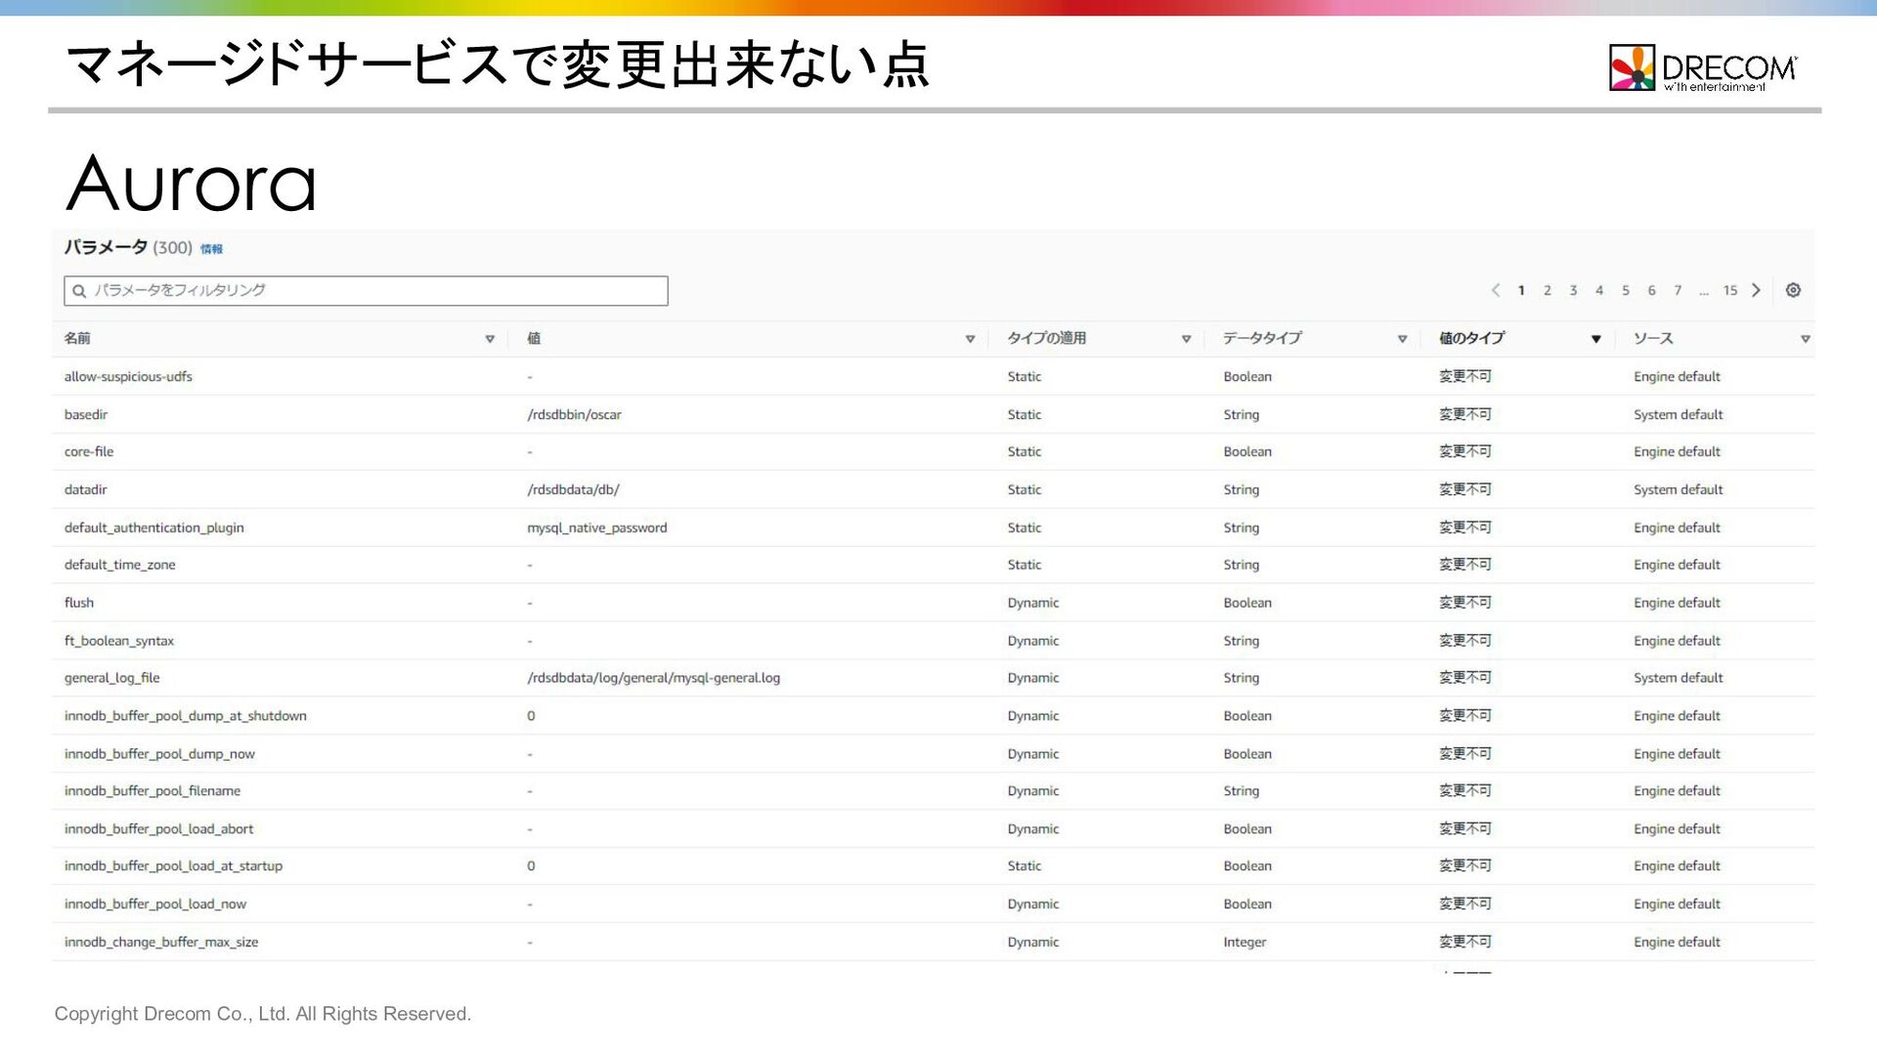Viewport: 1877px width, 1055px height.
Task: Select page 2 in pagination
Action: tap(1548, 290)
